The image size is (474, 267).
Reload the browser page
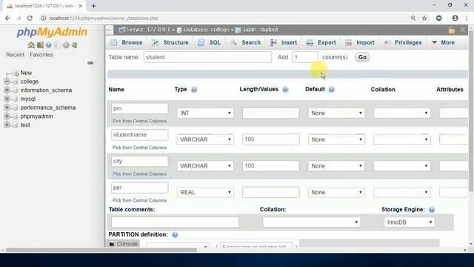click(30, 18)
